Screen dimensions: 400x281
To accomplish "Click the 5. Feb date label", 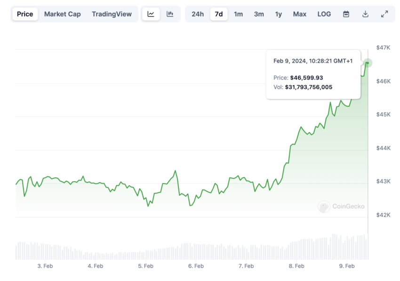I will click(146, 266).
